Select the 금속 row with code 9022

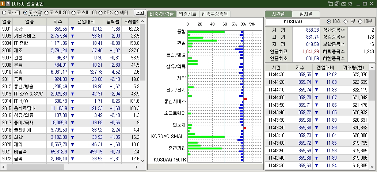70,159
